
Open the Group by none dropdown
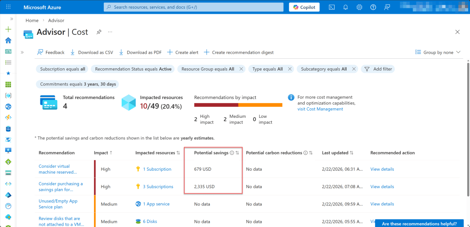tap(437, 52)
